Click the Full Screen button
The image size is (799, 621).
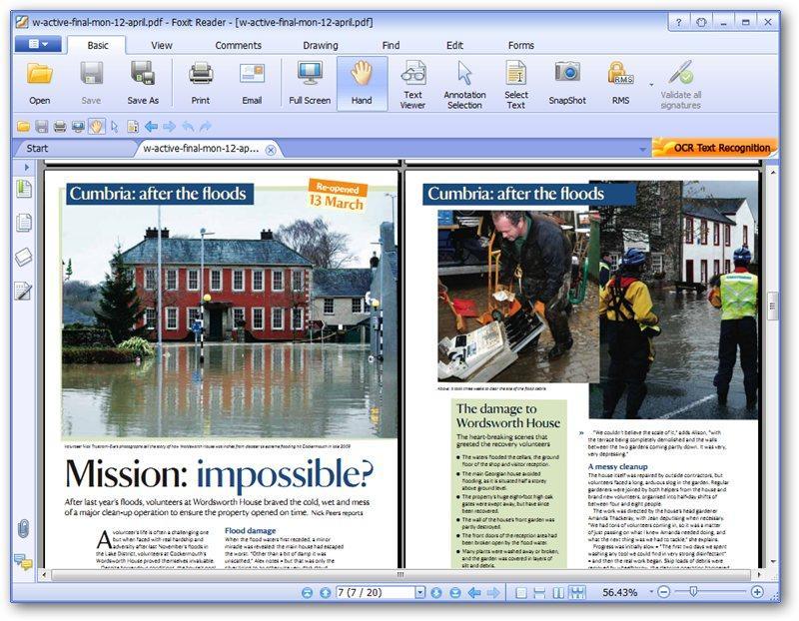[310, 83]
